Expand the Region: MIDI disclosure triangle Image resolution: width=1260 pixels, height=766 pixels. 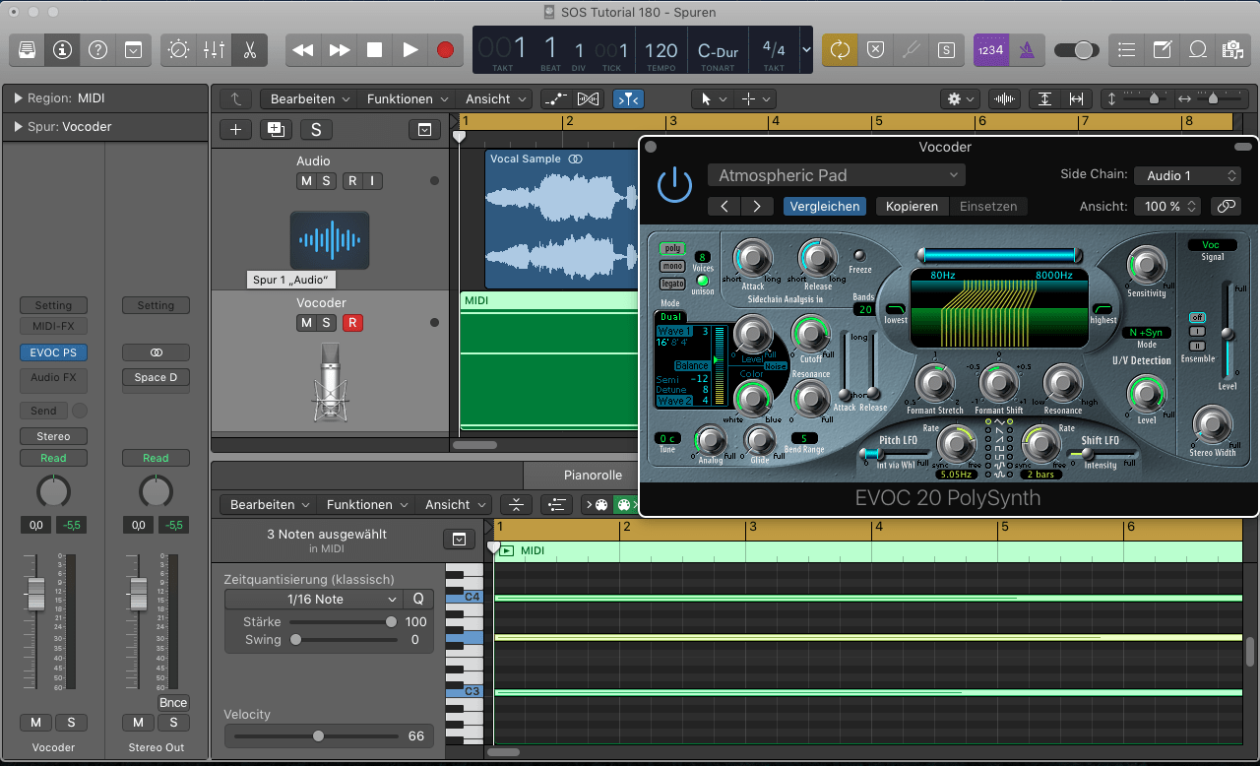point(18,98)
